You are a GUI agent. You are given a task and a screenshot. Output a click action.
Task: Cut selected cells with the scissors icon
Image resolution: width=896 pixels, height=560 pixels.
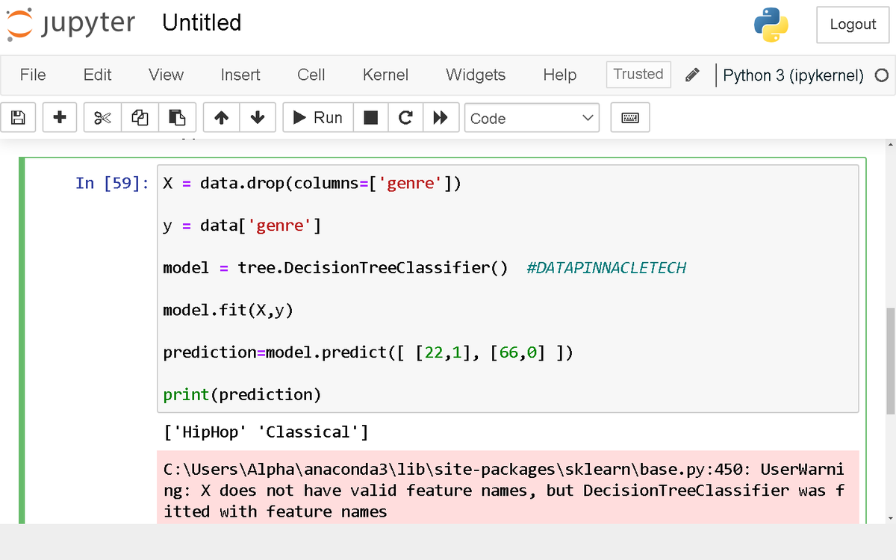pos(102,118)
